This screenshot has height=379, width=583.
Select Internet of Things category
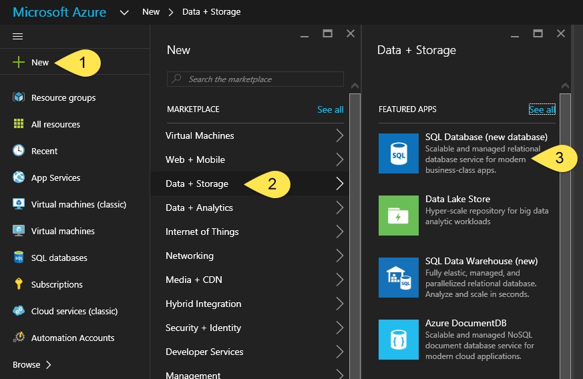(x=254, y=232)
